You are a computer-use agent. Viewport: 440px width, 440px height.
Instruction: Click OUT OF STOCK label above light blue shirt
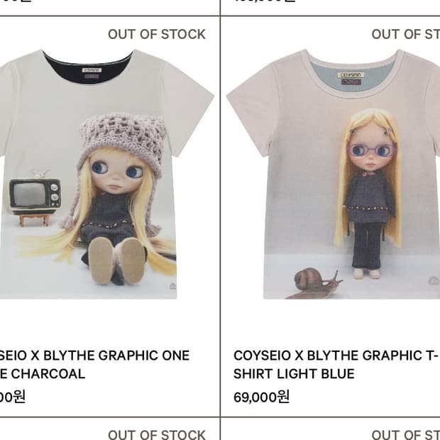[406, 35]
